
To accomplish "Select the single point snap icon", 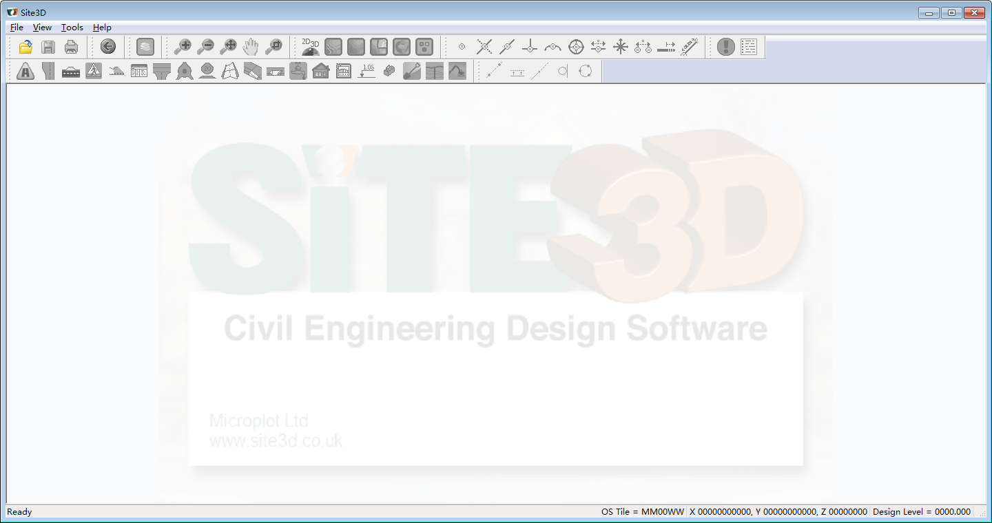I will point(462,47).
